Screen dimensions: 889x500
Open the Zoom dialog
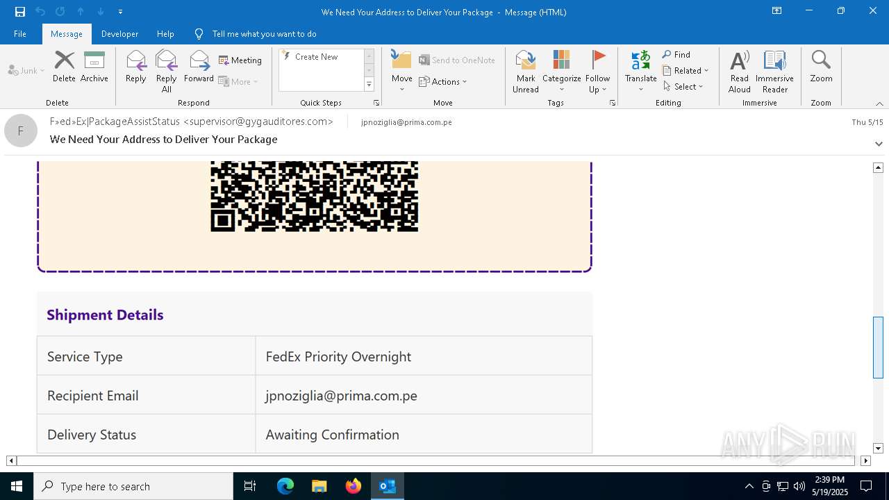821,67
